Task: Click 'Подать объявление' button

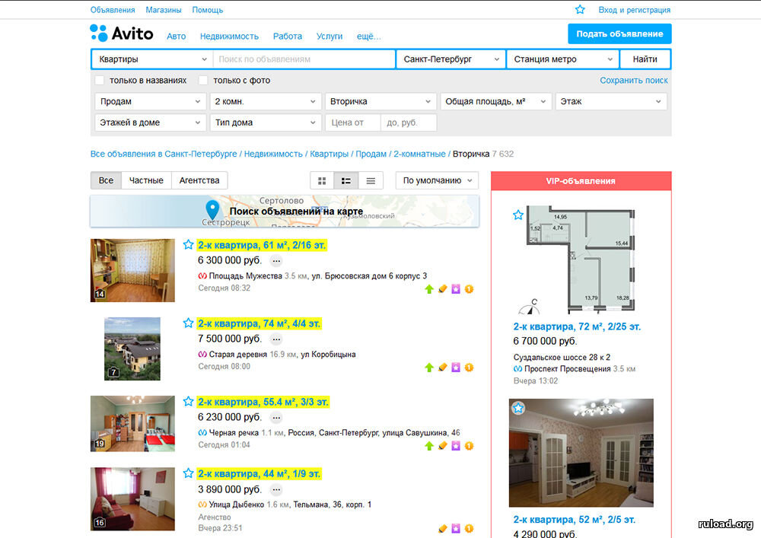Action: click(x=619, y=34)
